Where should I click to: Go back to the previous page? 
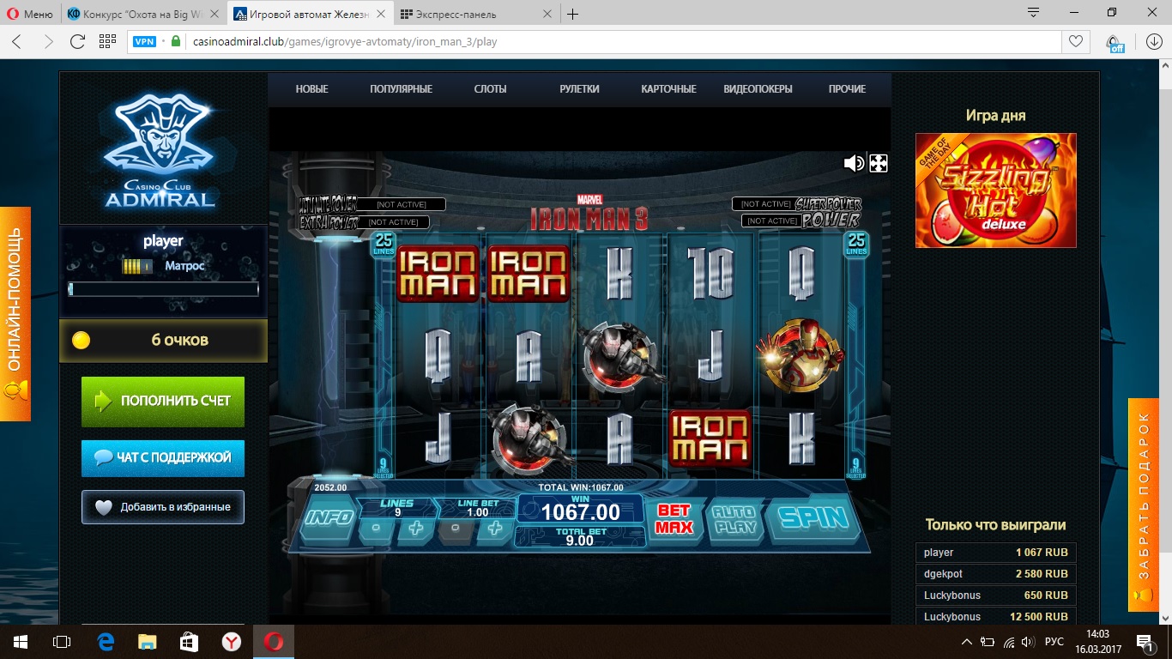coord(17,41)
